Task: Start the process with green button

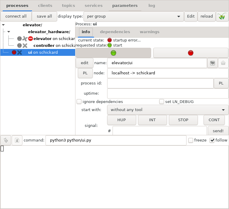Action: pyautogui.click(x=113, y=53)
